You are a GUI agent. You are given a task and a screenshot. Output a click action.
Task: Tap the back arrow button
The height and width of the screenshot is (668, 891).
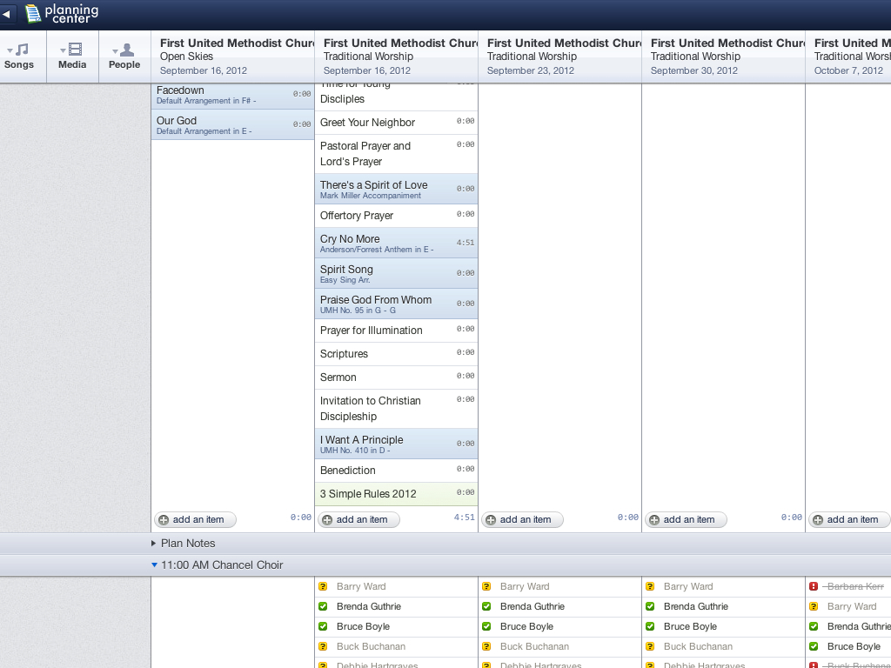tap(7, 14)
